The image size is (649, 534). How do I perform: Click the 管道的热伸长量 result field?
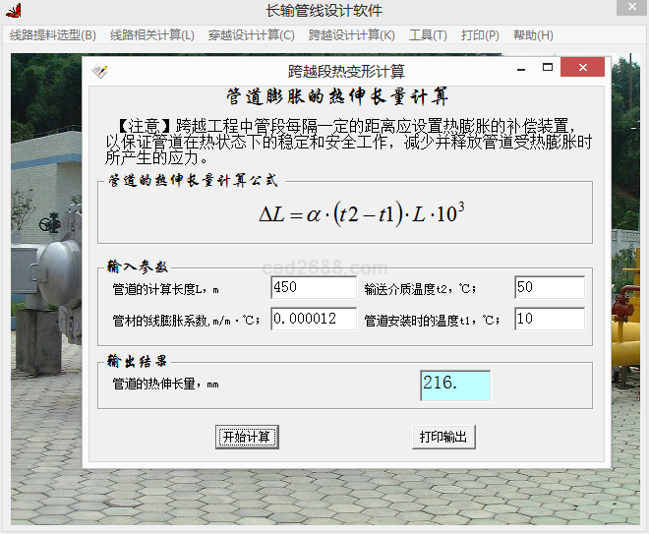tap(454, 385)
